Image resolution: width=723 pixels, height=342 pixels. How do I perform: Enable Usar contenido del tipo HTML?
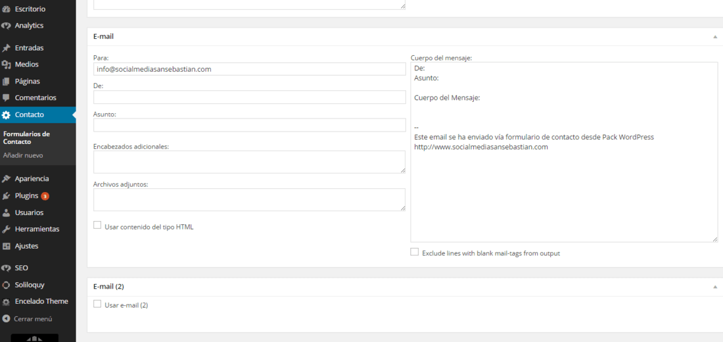coord(97,225)
